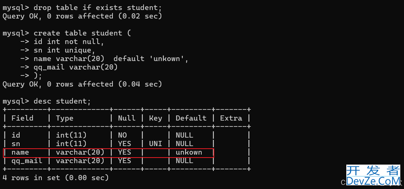Click the '4 rows in set' result line
Screen dimensions: 404x189
pyautogui.click(x=55, y=178)
